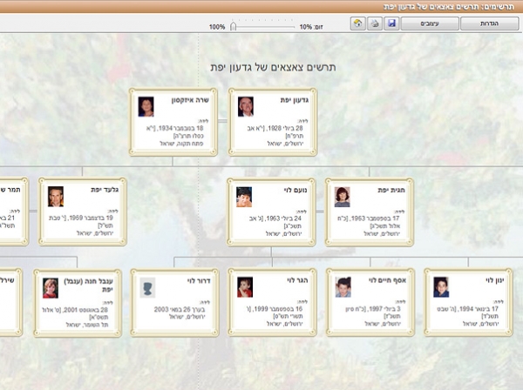Image resolution: width=523 pixels, height=390 pixels.
Task: Select the name שרה איזקסון in its card
Action: [190, 99]
